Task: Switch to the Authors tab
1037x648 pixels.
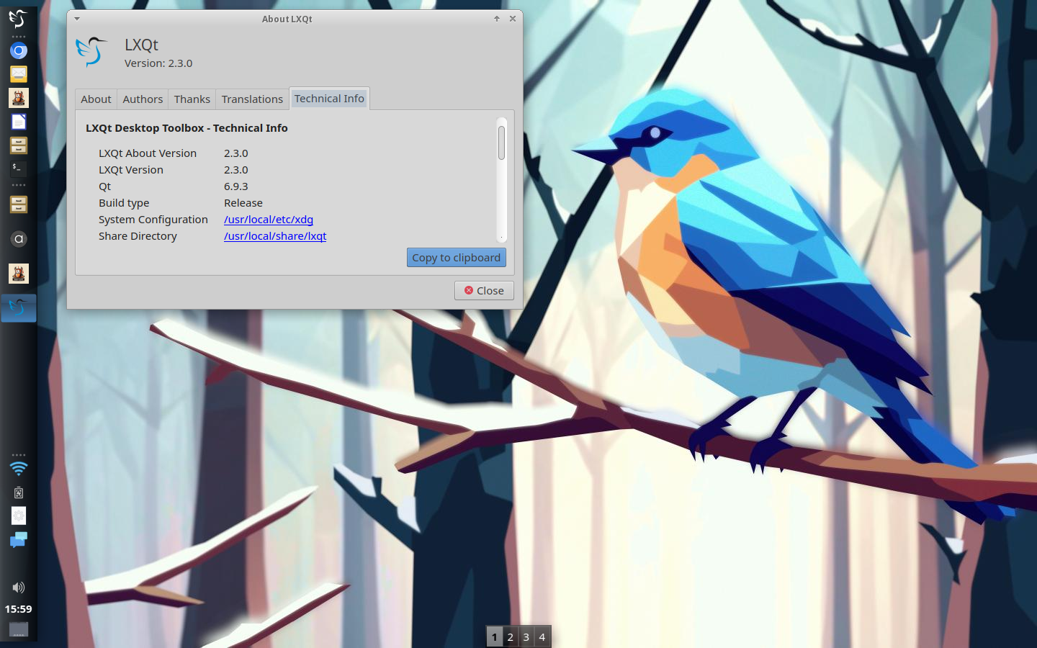Action: (143, 99)
